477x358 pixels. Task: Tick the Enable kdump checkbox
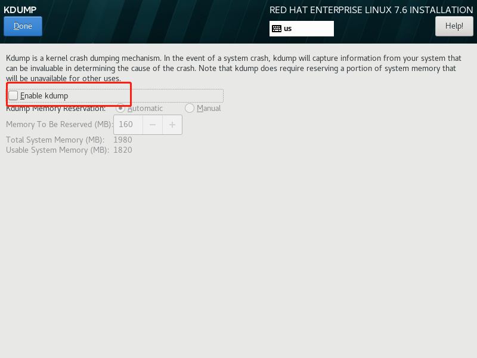tap(13, 95)
